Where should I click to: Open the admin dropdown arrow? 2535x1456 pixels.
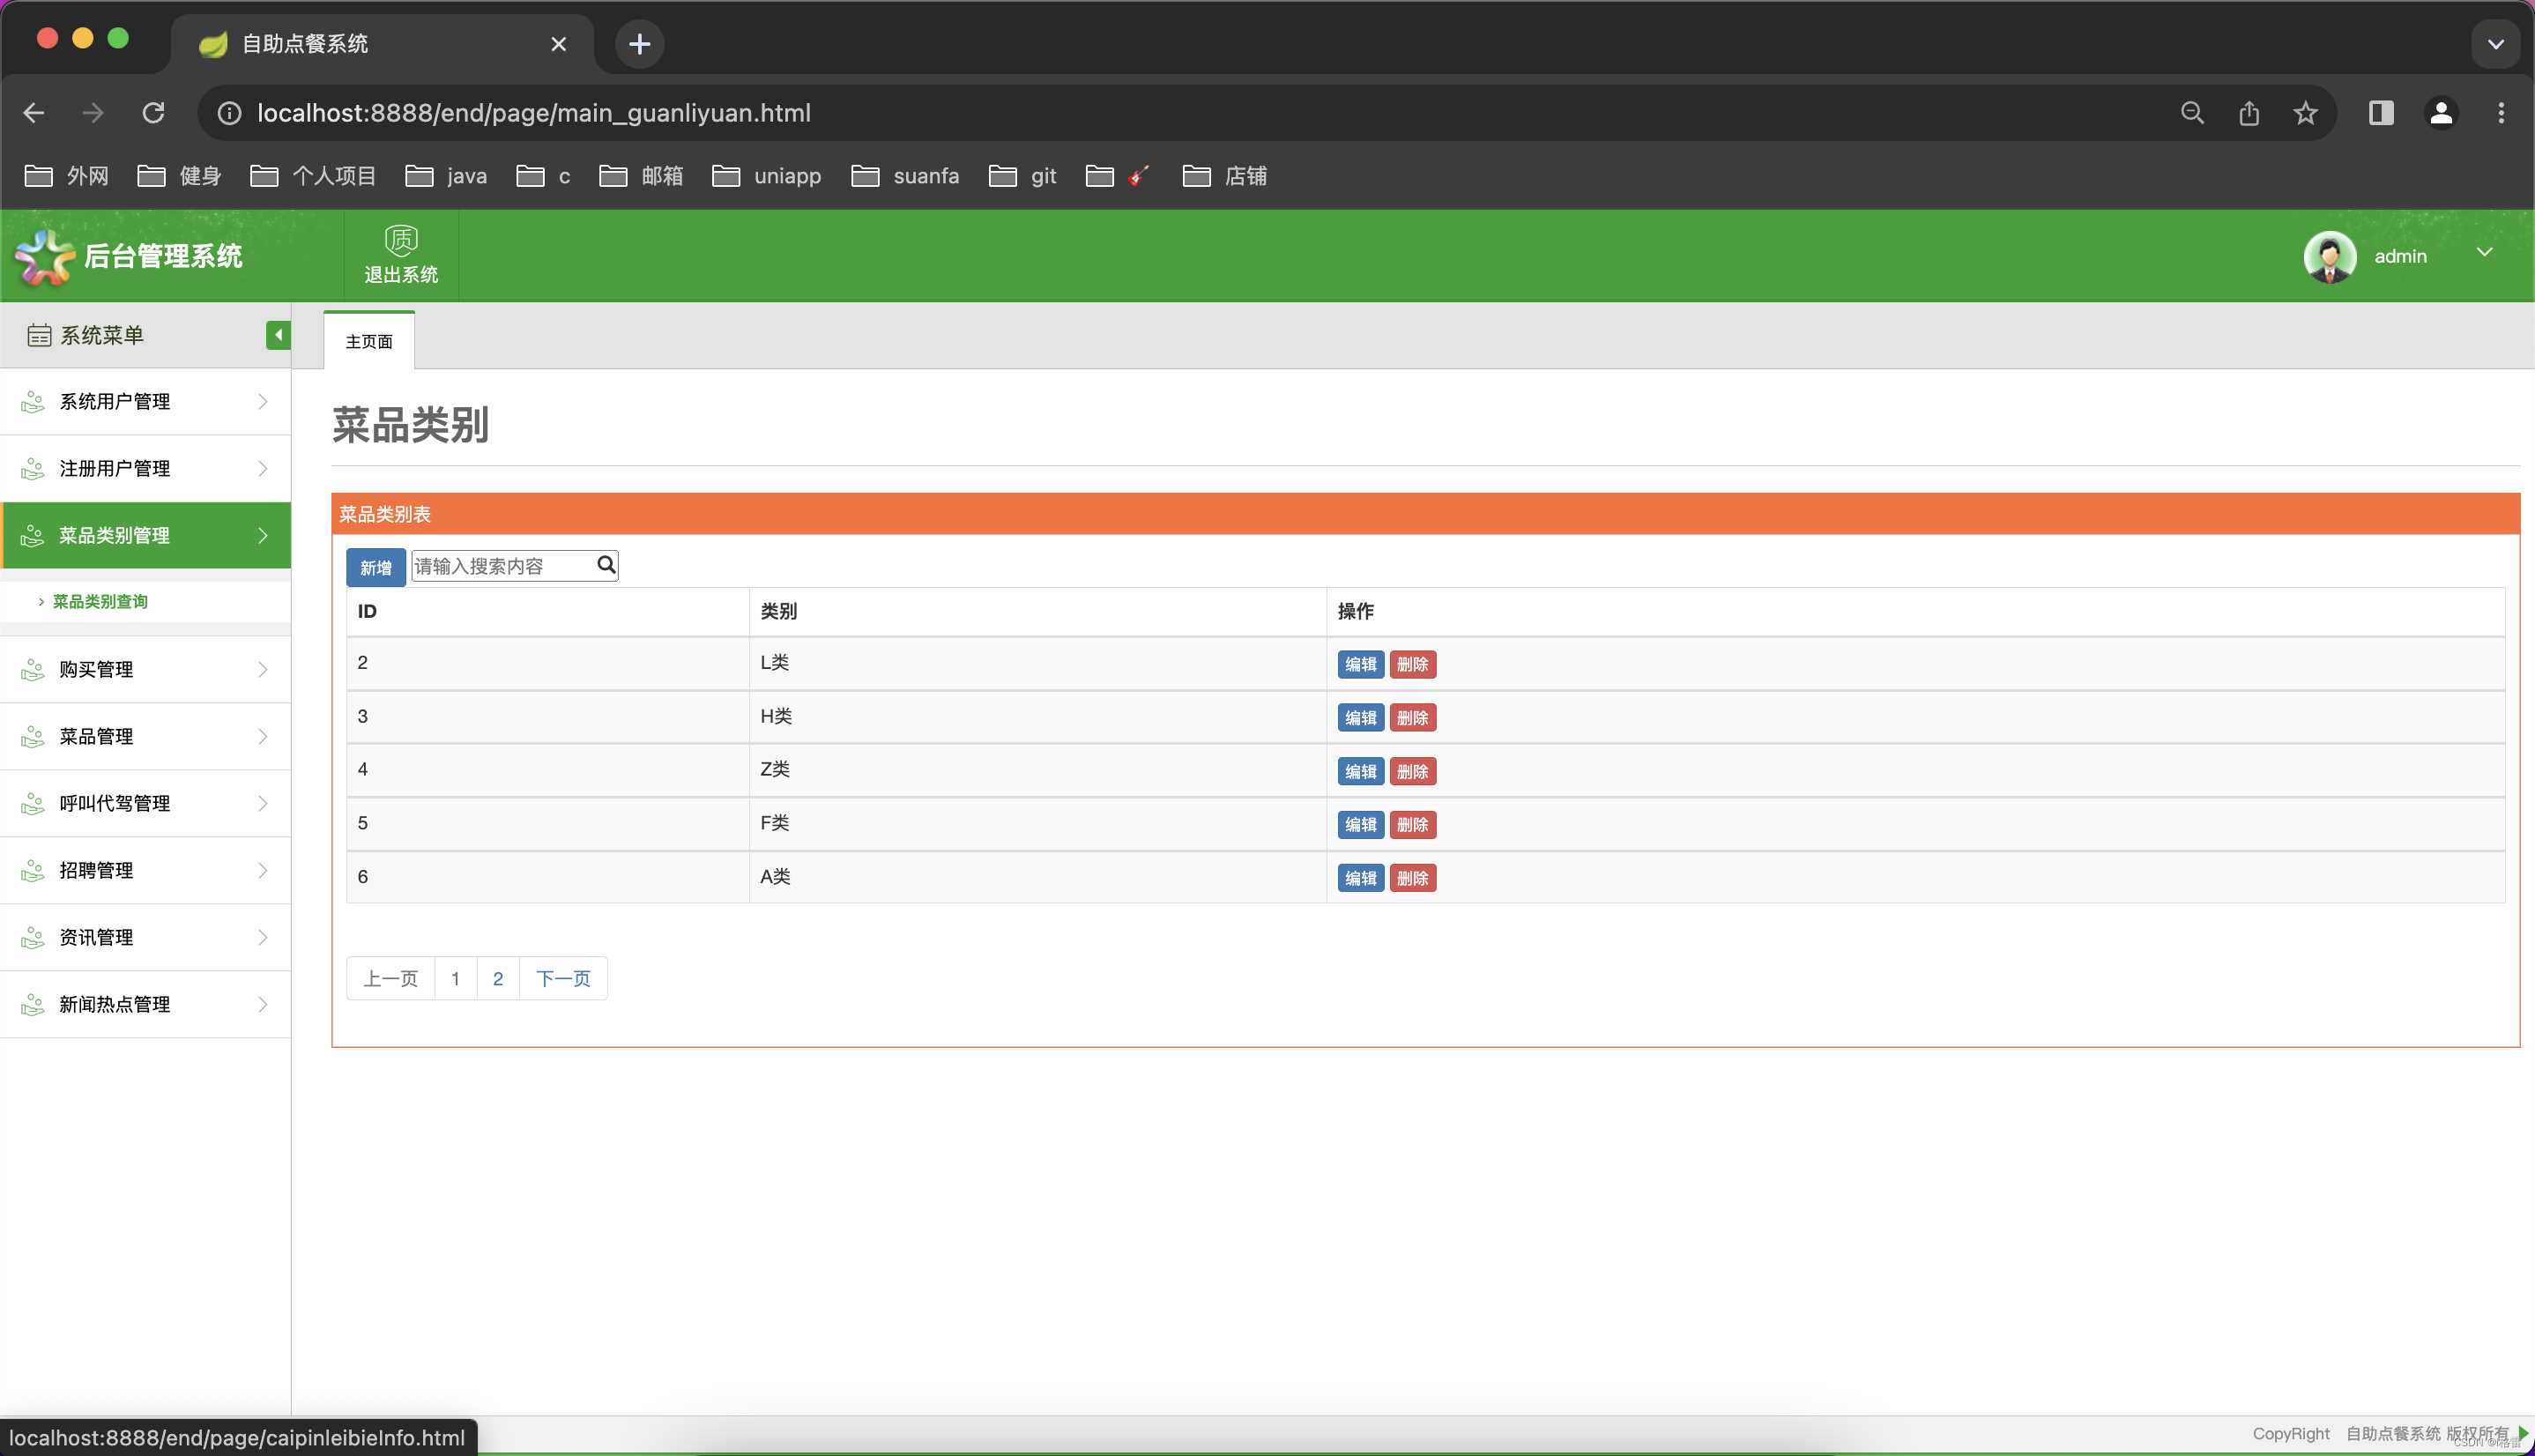pyautogui.click(x=2484, y=253)
